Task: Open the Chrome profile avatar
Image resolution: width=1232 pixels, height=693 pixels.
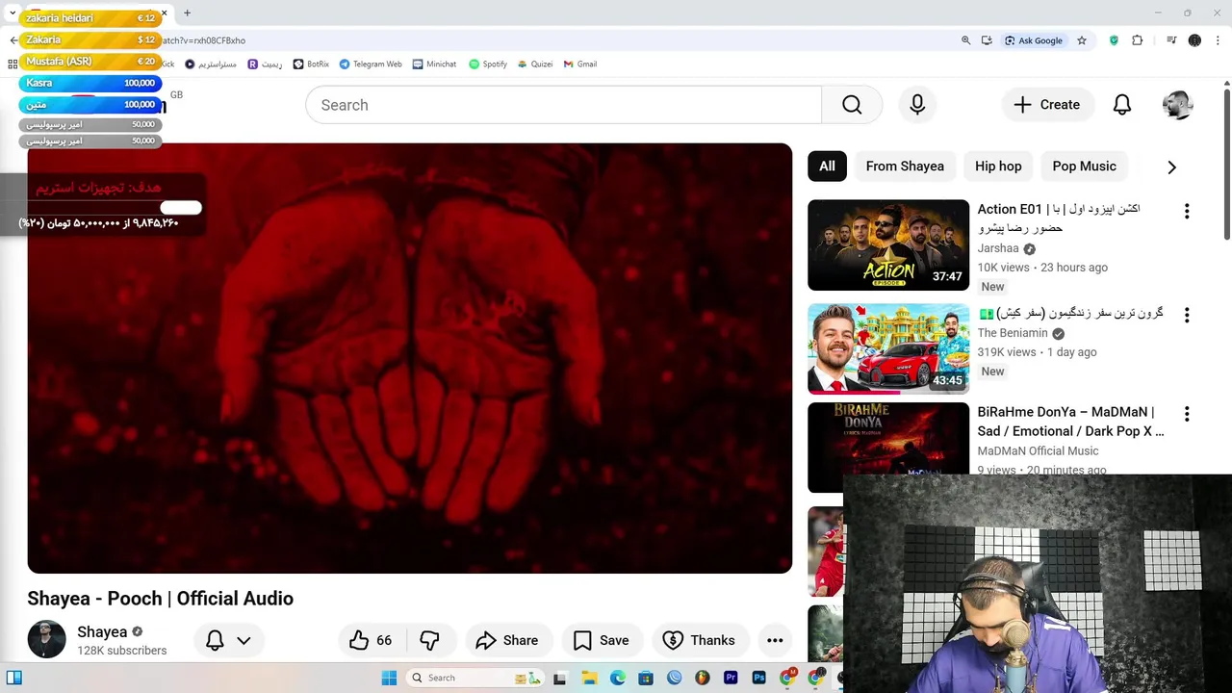Action: click(1194, 40)
